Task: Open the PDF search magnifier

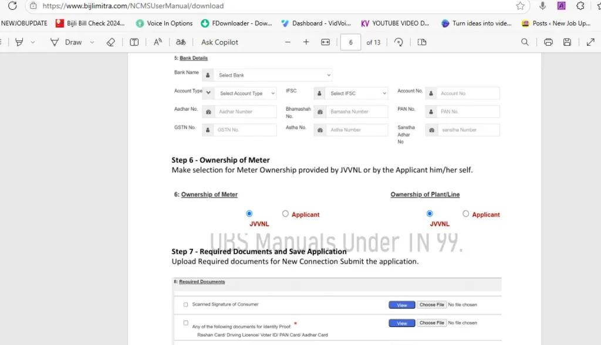Action: [x=525, y=42]
